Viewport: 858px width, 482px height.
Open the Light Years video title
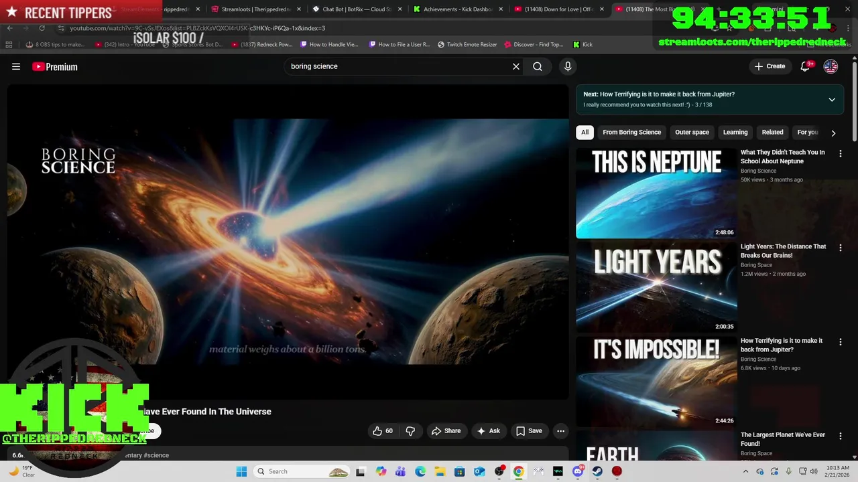click(783, 251)
